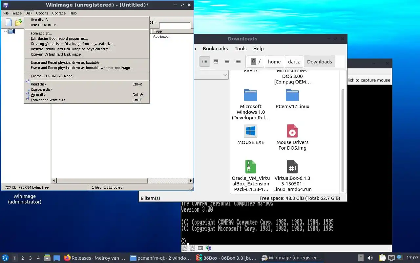This screenshot has width=420, height=263.
Task: Open Tools menu in Downloads window
Action: 241,48
